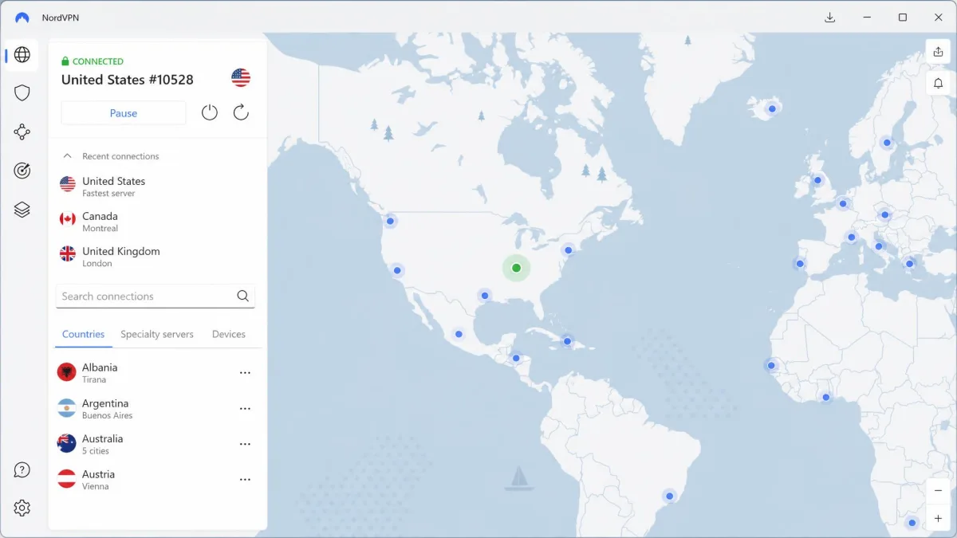The image size is (957, 538).
Task: Open the Settings gear icon
Action: click(22, 508)
